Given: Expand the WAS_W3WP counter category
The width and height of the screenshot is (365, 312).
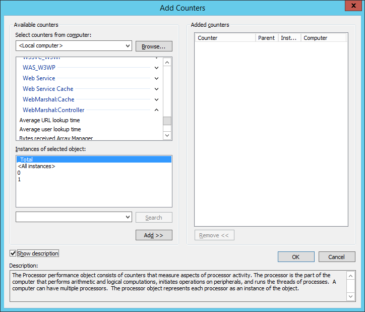Looking at the screenshot, I should [x=156, y=68].
